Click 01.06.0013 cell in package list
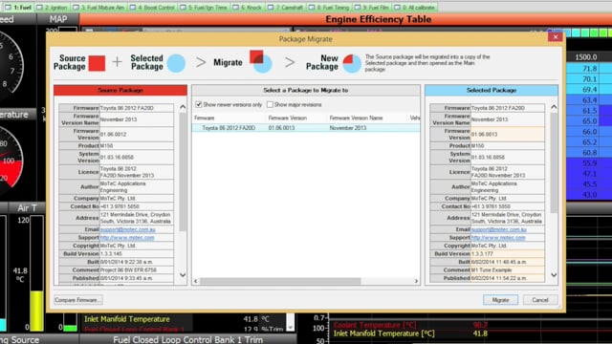Viewport: 612px width, 344px height. click(281, 128)
